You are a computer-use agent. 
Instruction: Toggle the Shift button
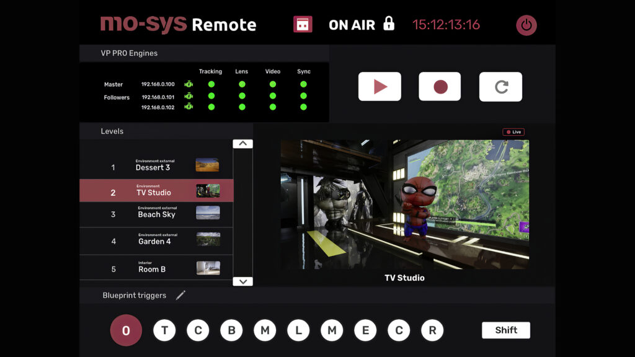506,330
